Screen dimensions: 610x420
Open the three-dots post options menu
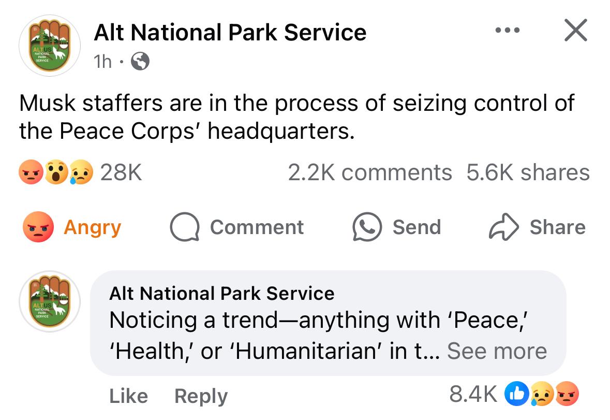pos(508,31)
